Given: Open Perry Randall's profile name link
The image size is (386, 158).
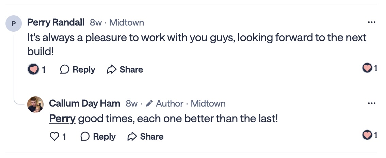Looking at the screenshot, I should click(x=56, y=22).
